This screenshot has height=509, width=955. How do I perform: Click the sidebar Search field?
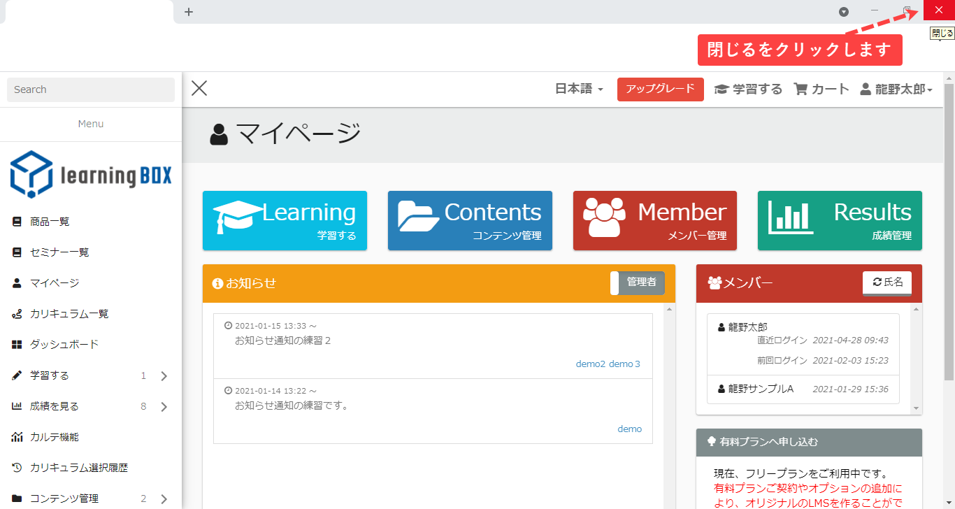(x=91, y=89)
